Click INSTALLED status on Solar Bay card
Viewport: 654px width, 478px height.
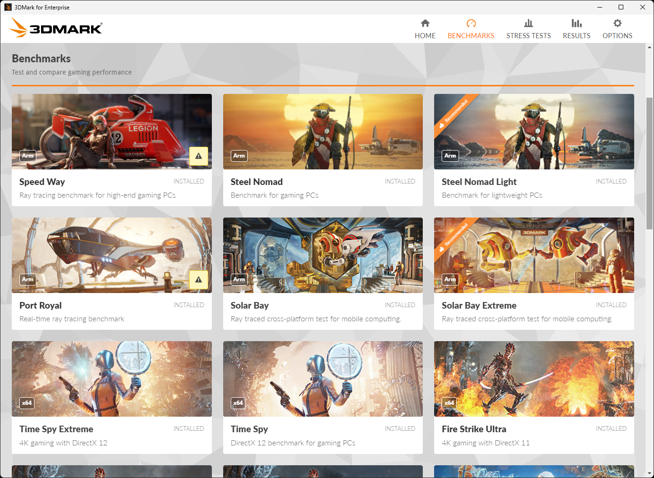coord(400,305)
